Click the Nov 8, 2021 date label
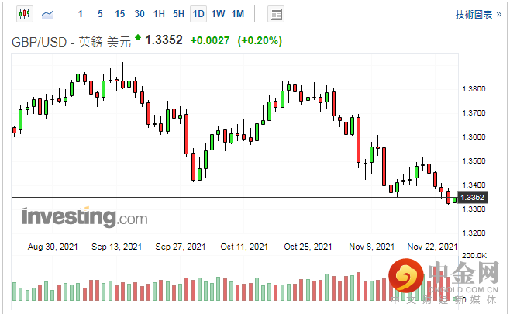 371,247
